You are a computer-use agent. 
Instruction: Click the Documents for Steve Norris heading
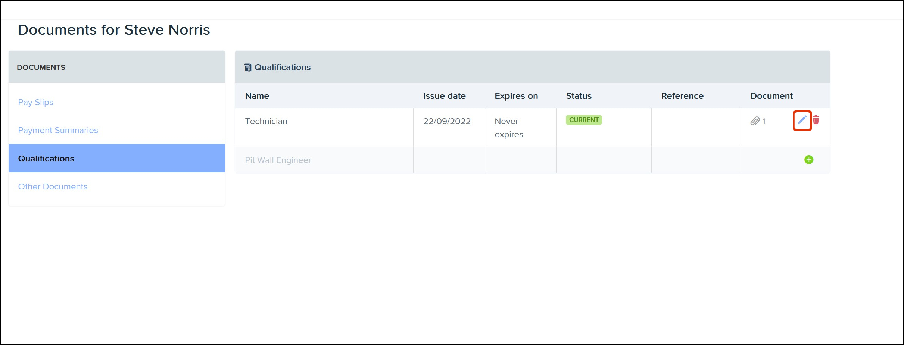click(x=114, y=30)
